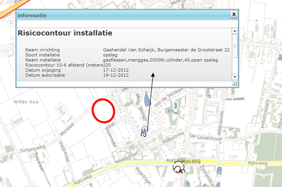Click the 'Rogstraat' street label
This screenshot has height=187, width=282.
coord(143,176)
